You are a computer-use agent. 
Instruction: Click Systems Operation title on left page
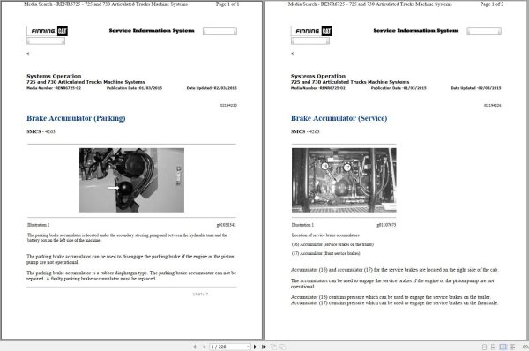pos(54,76)
